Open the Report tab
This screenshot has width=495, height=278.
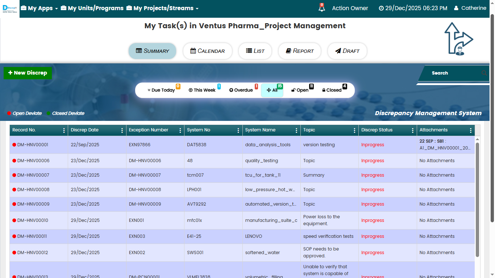(x=300, y=51)
